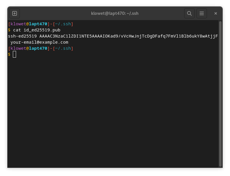Click username klowet in the second prompt line
The image size is (230, 176).
pos(18,48)
